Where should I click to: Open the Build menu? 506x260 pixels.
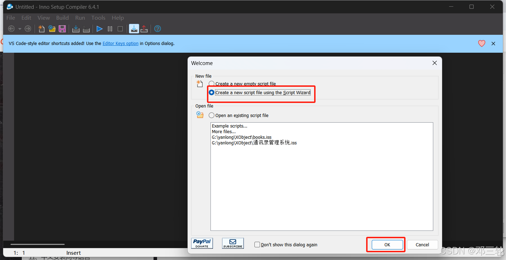[63, 18]
